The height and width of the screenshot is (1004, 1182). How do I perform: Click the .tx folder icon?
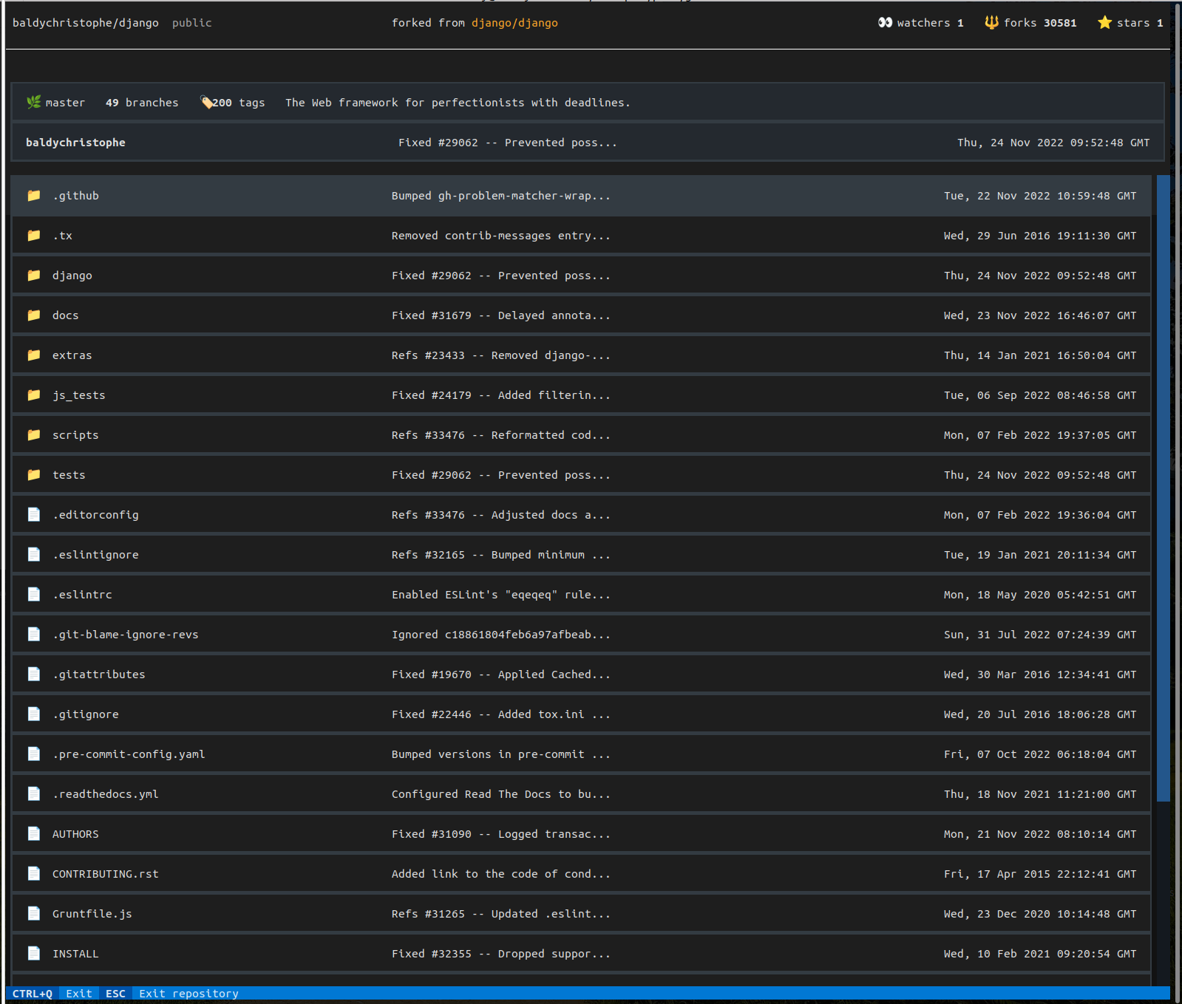(x=34, y=236)
